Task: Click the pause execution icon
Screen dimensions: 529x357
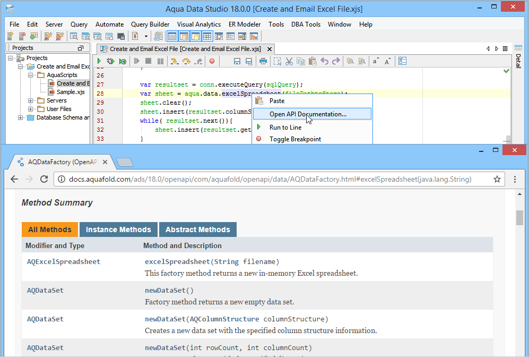Action: click(161, 61)
